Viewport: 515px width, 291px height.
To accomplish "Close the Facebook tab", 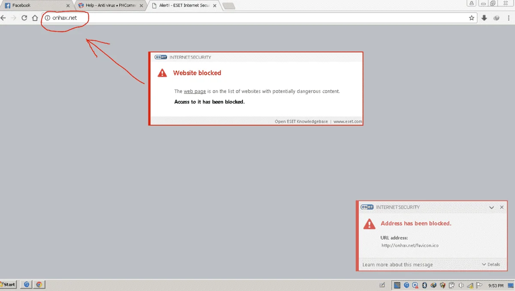I will click(x=67, y=6).
